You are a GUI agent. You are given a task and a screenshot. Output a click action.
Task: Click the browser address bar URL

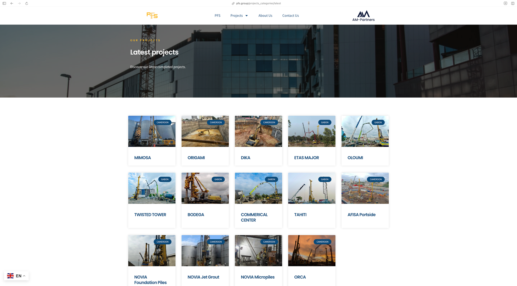point(258,4)
